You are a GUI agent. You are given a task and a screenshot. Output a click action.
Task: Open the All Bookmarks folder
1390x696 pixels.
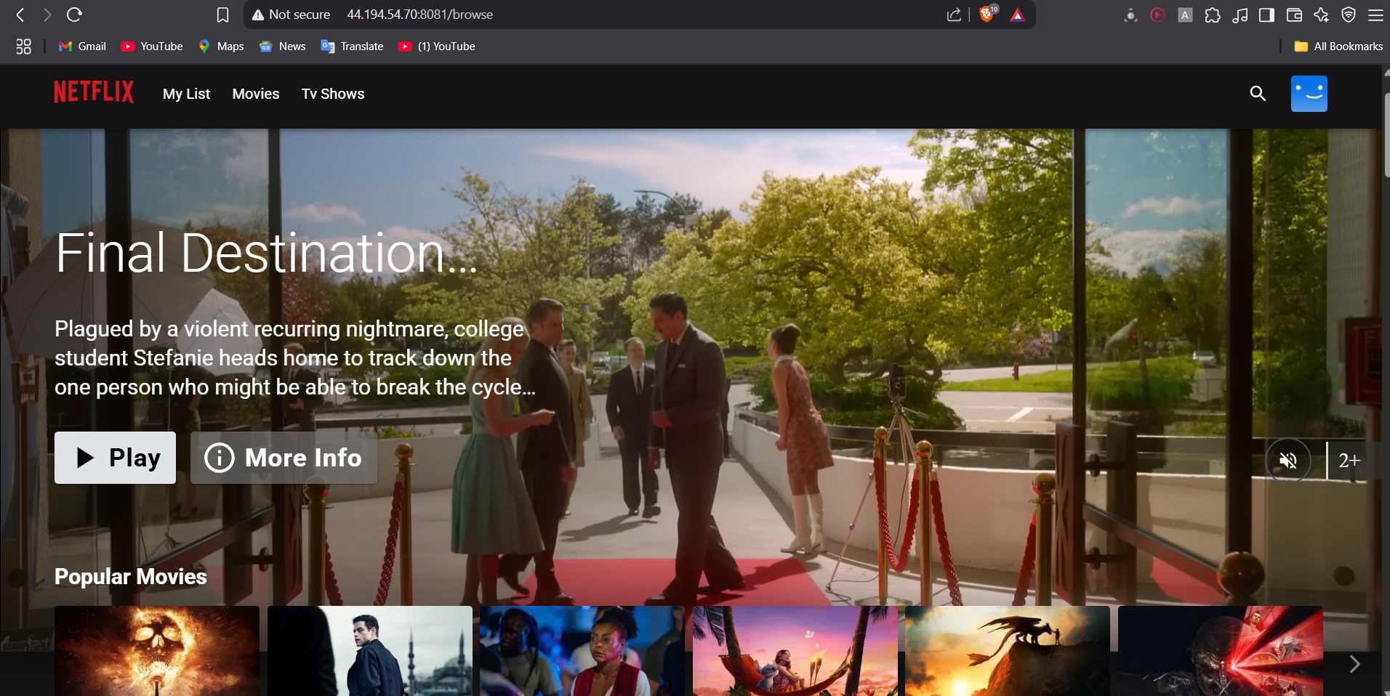[x=1338, y=46]
